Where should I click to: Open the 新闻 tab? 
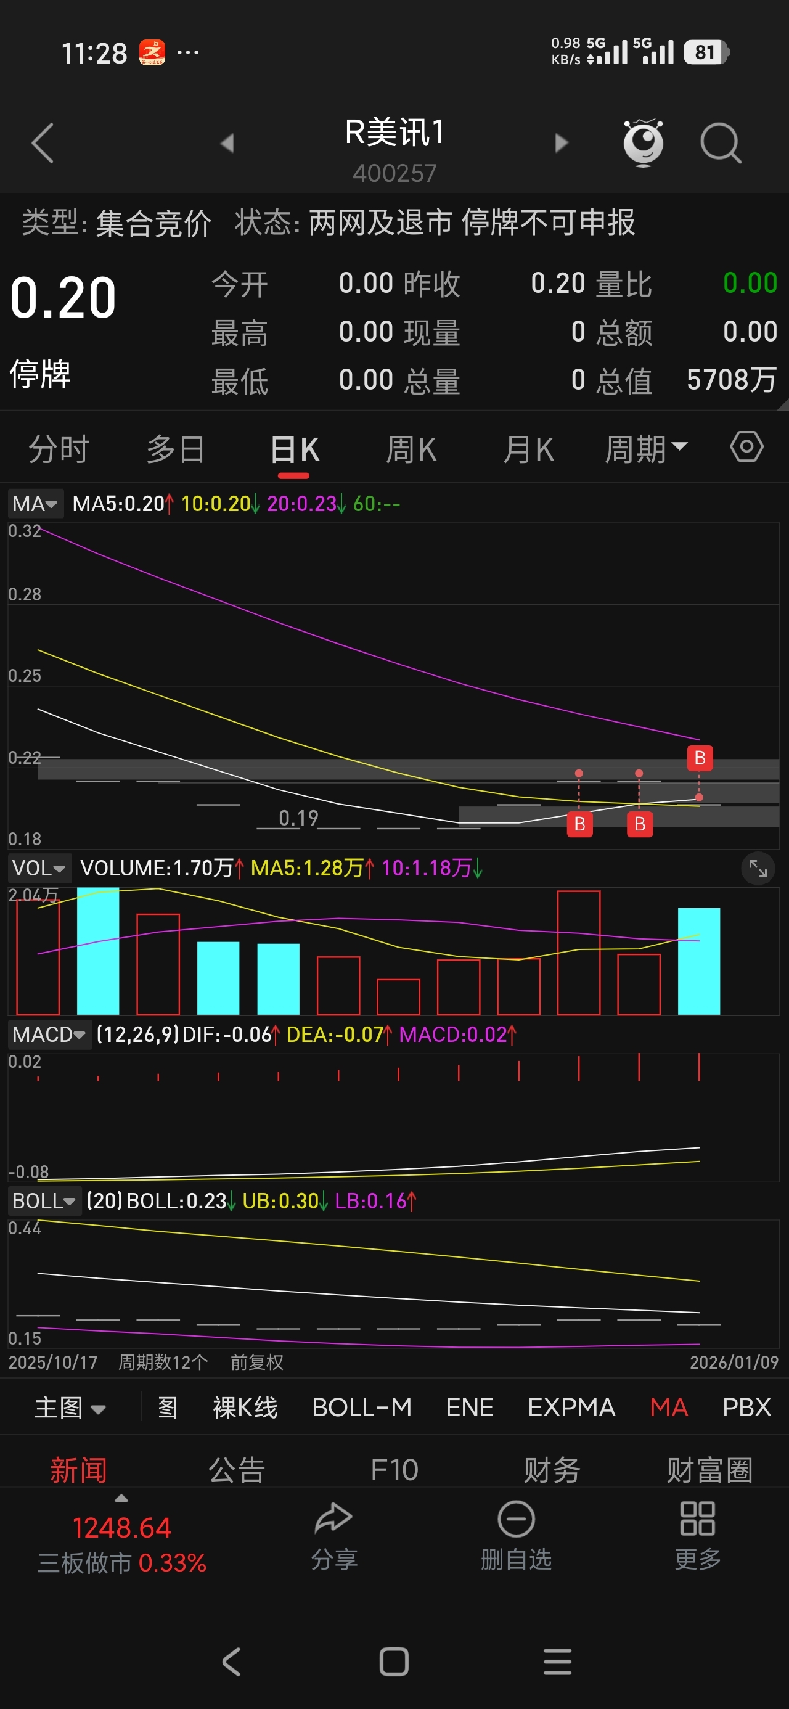tap(79, 1470)
